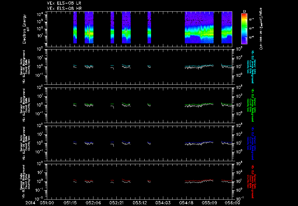The width and height of the screenshot is (298, 206).
Task: Click the '053:12' time axis label
Action: coord(139,203)
